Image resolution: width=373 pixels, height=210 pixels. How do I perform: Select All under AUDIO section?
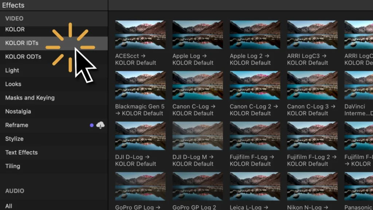tap(54, 206)
